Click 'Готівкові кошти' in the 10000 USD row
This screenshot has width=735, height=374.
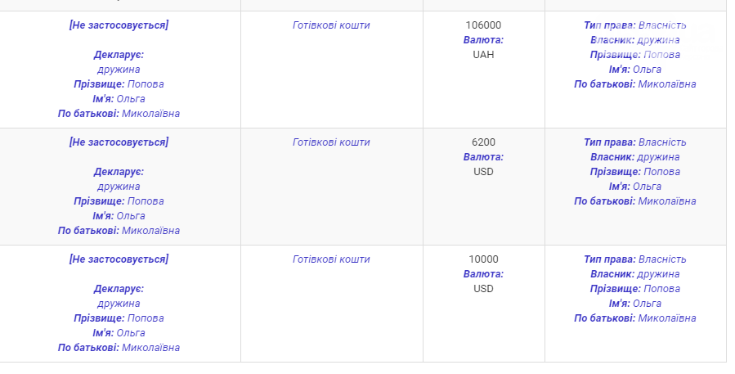coord(331,259)
